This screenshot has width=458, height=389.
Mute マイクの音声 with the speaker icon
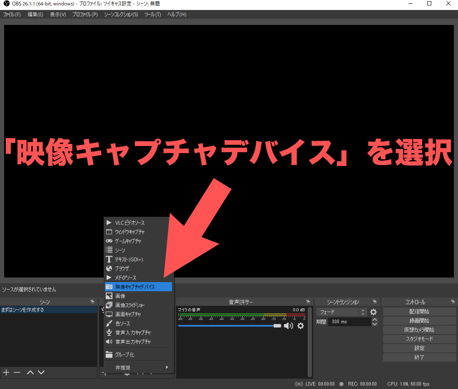(288, 326)
